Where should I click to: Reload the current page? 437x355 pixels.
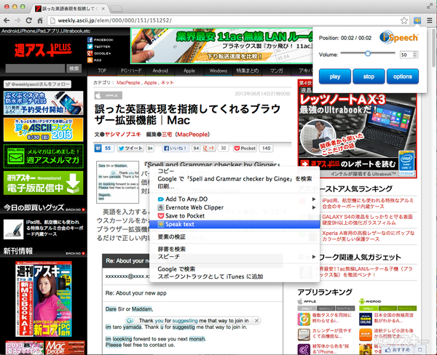click(28, 20)
